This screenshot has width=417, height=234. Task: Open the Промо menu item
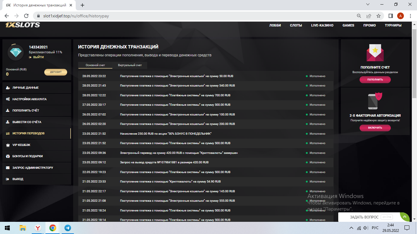pos(369,25)
